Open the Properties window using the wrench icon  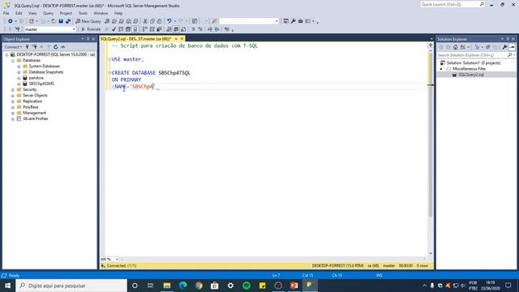pos(294,21)
